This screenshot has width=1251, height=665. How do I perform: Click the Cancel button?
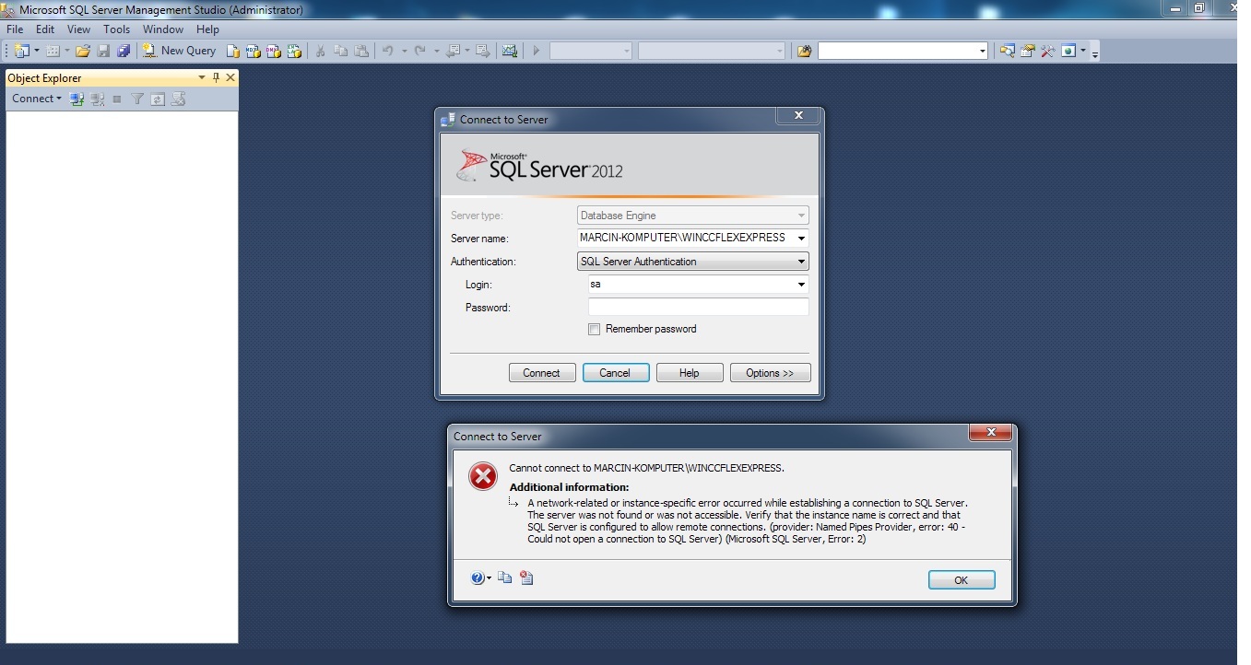tap(616, 373)
